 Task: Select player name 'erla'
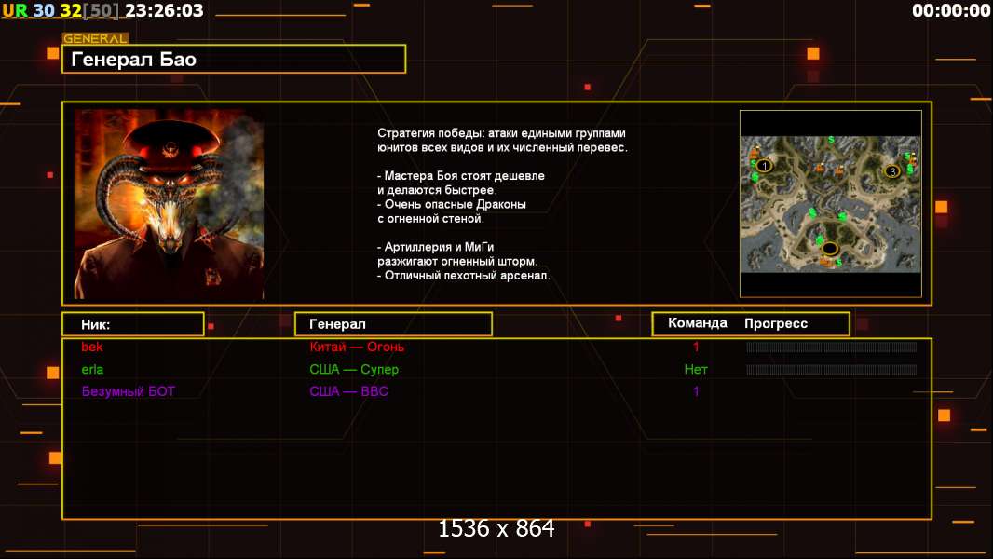coord(92,370)
